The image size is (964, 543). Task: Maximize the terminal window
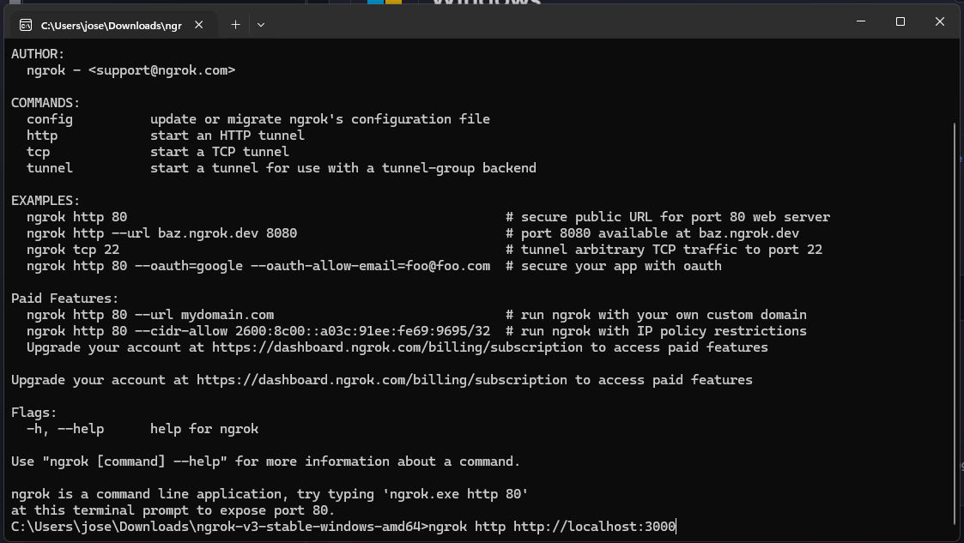click(x=900, y=21)
